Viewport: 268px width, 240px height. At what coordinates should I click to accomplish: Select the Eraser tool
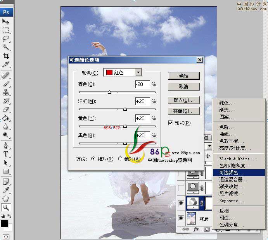[x=5, y=109]
